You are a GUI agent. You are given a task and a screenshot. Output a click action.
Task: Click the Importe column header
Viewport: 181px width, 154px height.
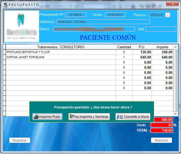coord(162,47)
